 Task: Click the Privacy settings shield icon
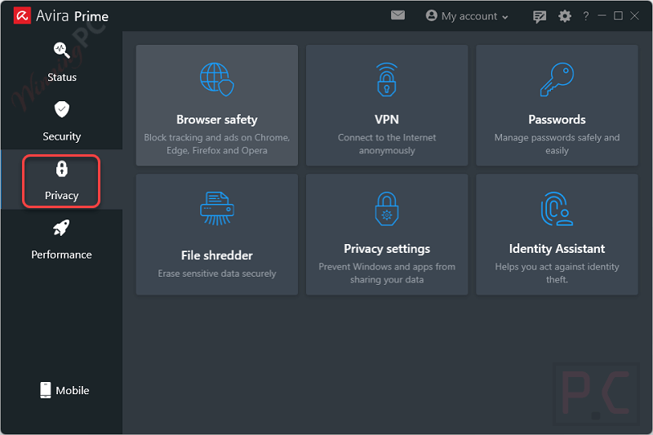[x=387, y=209]
